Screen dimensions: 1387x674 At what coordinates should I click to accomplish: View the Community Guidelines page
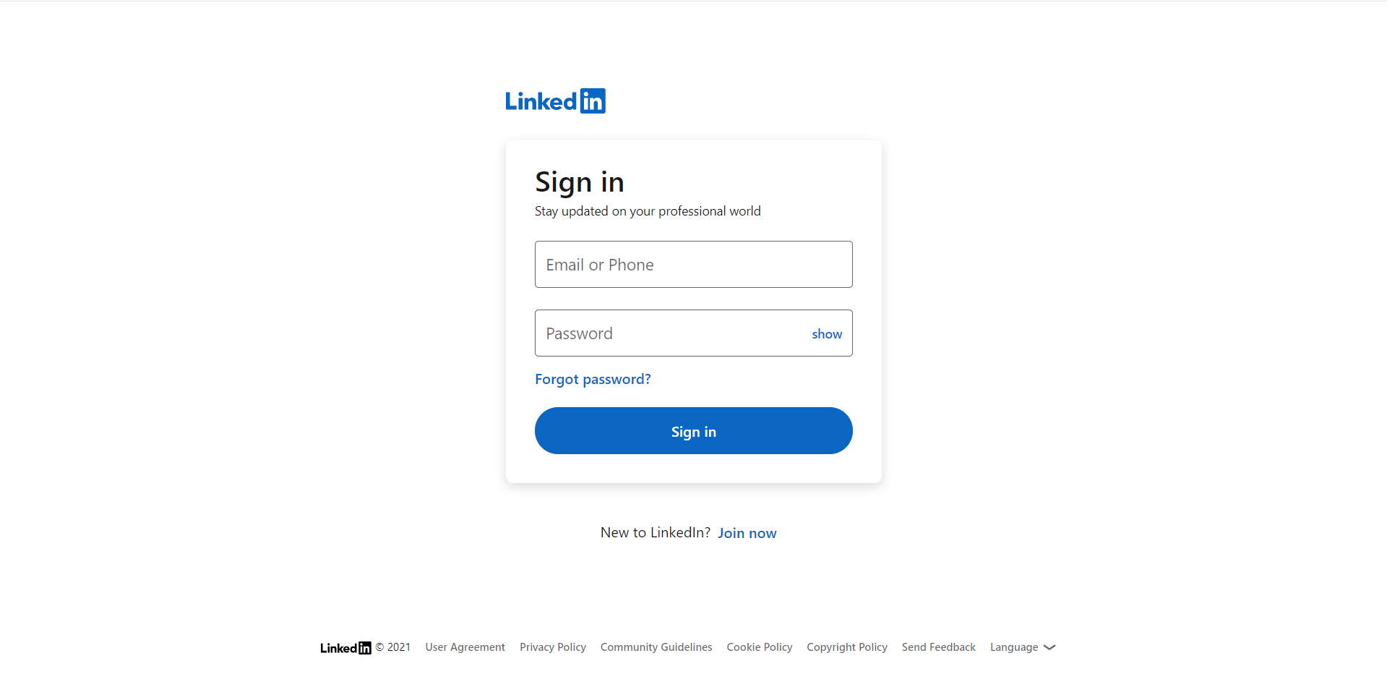(656, 647)
